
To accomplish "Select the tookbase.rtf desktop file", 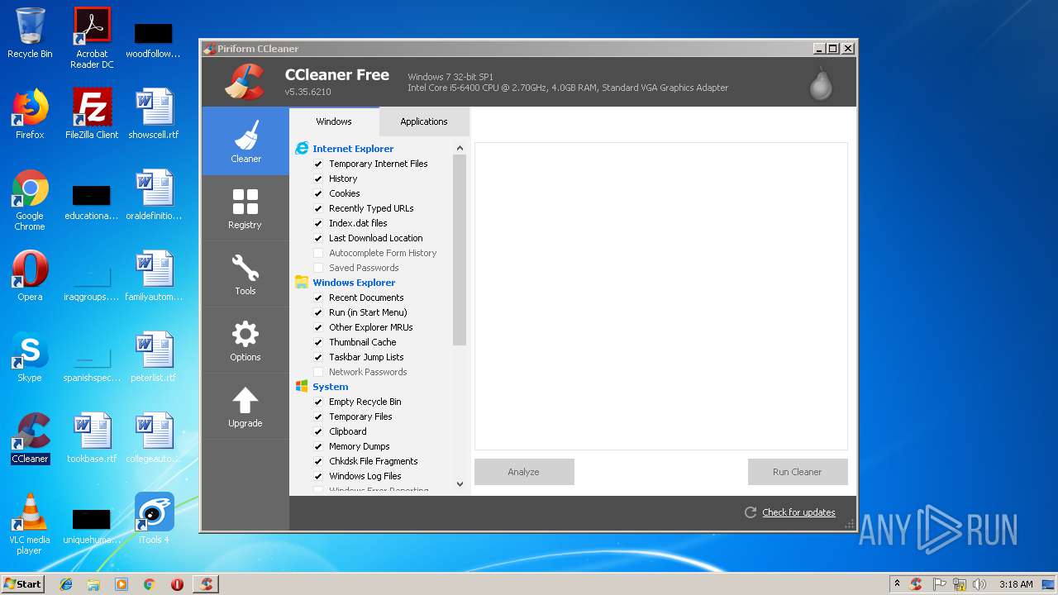I will pos(92,438).
